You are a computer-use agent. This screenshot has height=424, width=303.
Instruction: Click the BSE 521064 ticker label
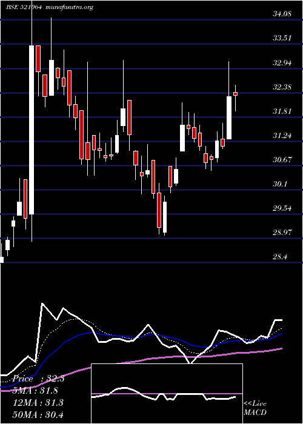[x=24, y=7]
